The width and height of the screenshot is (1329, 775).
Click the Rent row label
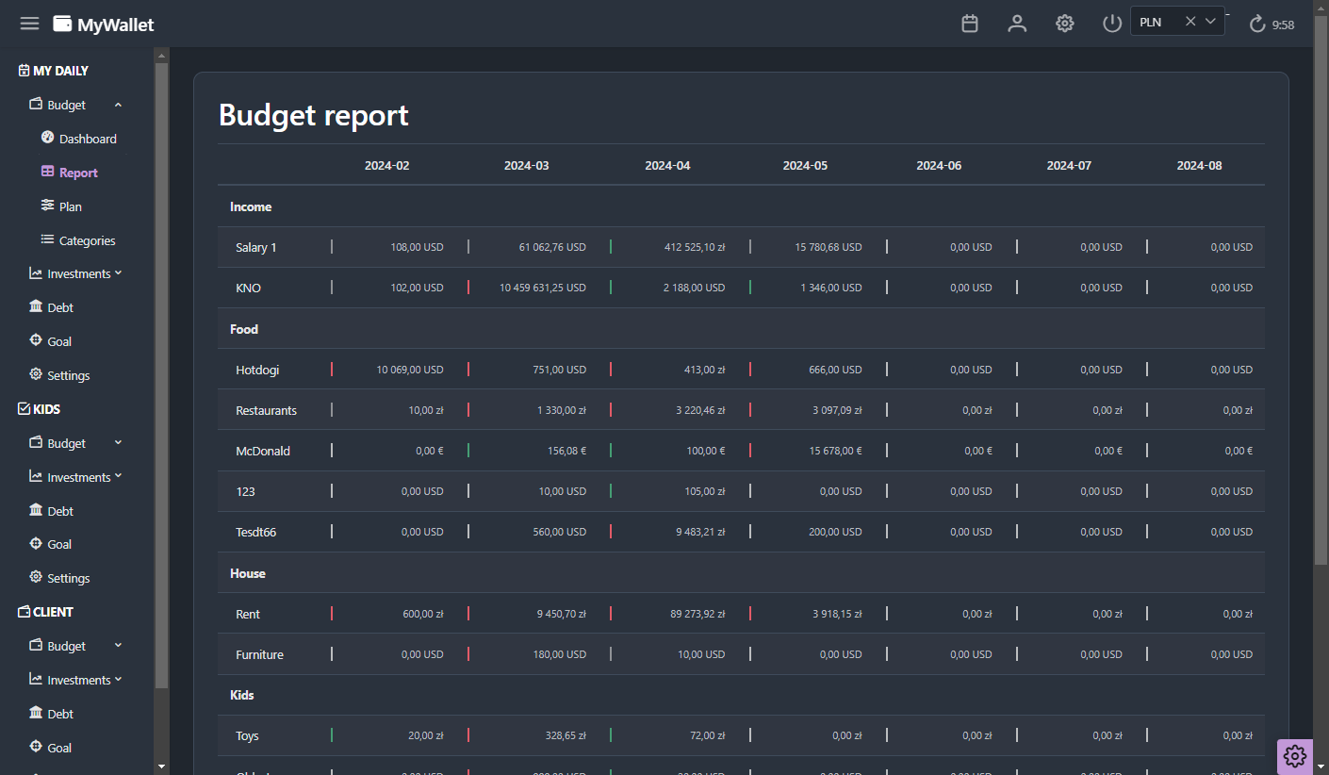point(248,614)
